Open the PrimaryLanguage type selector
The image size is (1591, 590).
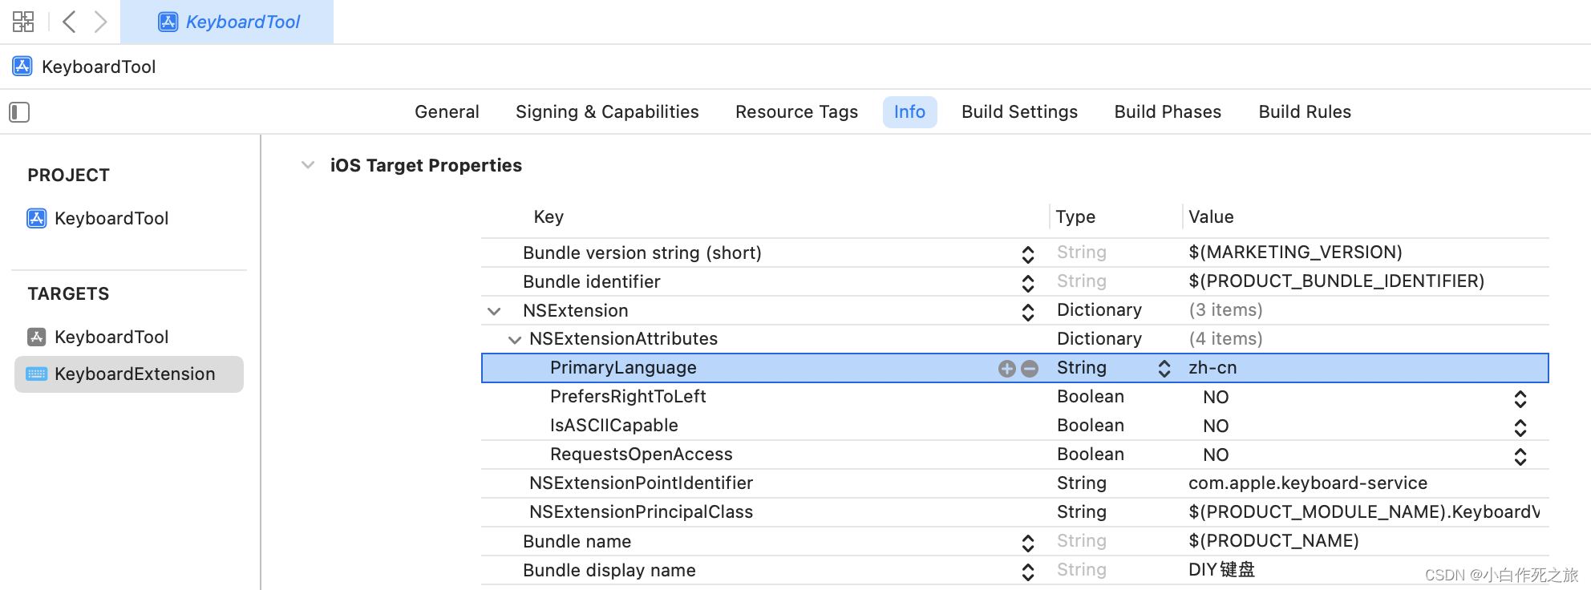coord(1164,369)
